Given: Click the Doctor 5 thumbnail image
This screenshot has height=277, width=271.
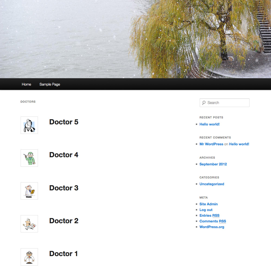Looking at the screenshot, I should point(29,125).
